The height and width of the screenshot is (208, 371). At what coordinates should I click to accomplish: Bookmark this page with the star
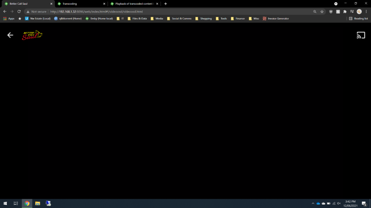pos(322,11)
